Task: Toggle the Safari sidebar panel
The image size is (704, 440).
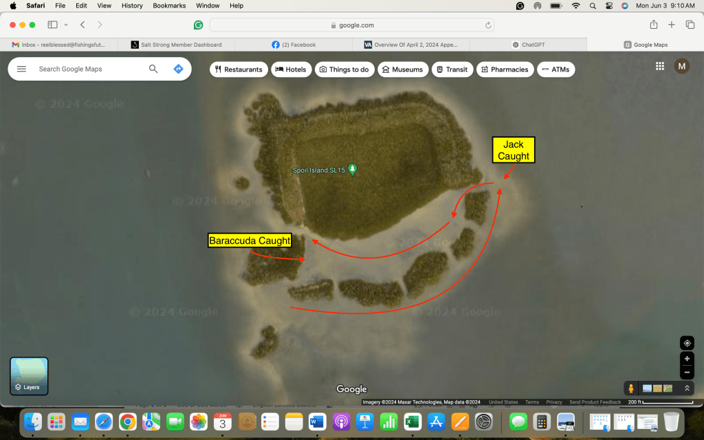Action: [x=53, y=25]
